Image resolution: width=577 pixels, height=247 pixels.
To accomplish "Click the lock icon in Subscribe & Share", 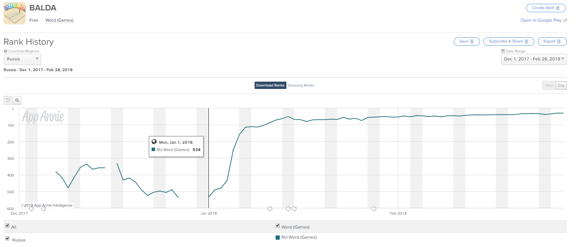I will click(526, 41).
